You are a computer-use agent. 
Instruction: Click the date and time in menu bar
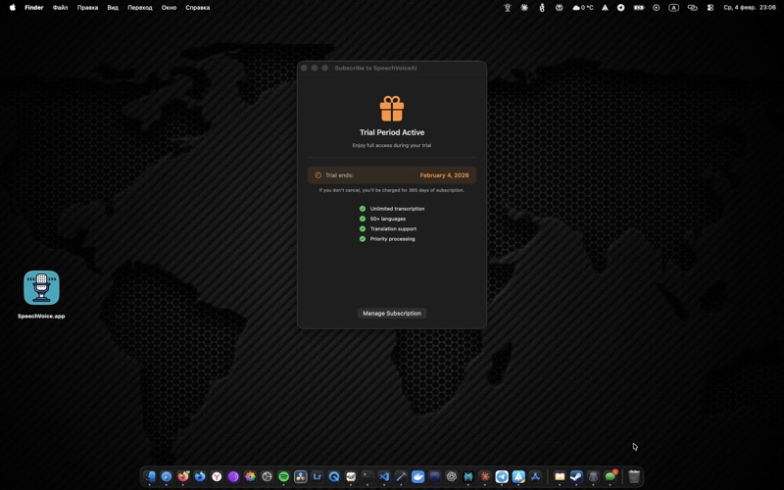coord(750,8)
